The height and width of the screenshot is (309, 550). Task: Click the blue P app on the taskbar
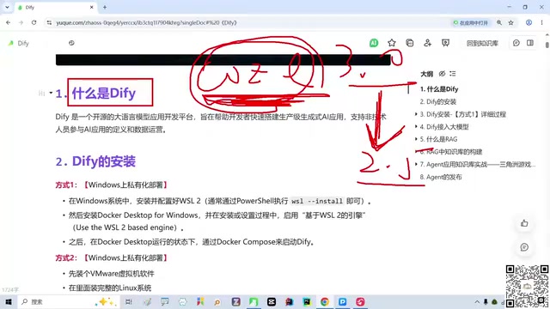[x=342, y=301]
